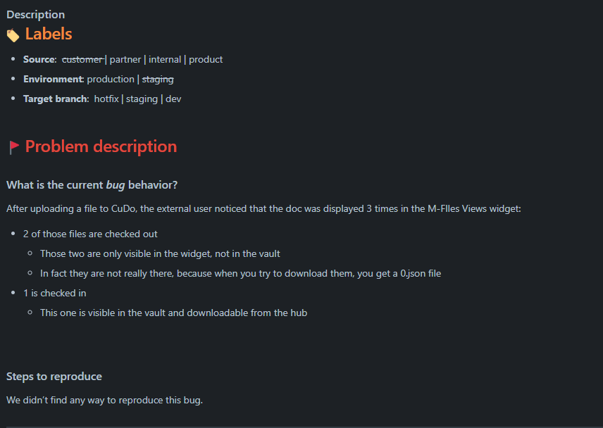Click the staging target branch

pyautogui.click(x=142, y=99)
